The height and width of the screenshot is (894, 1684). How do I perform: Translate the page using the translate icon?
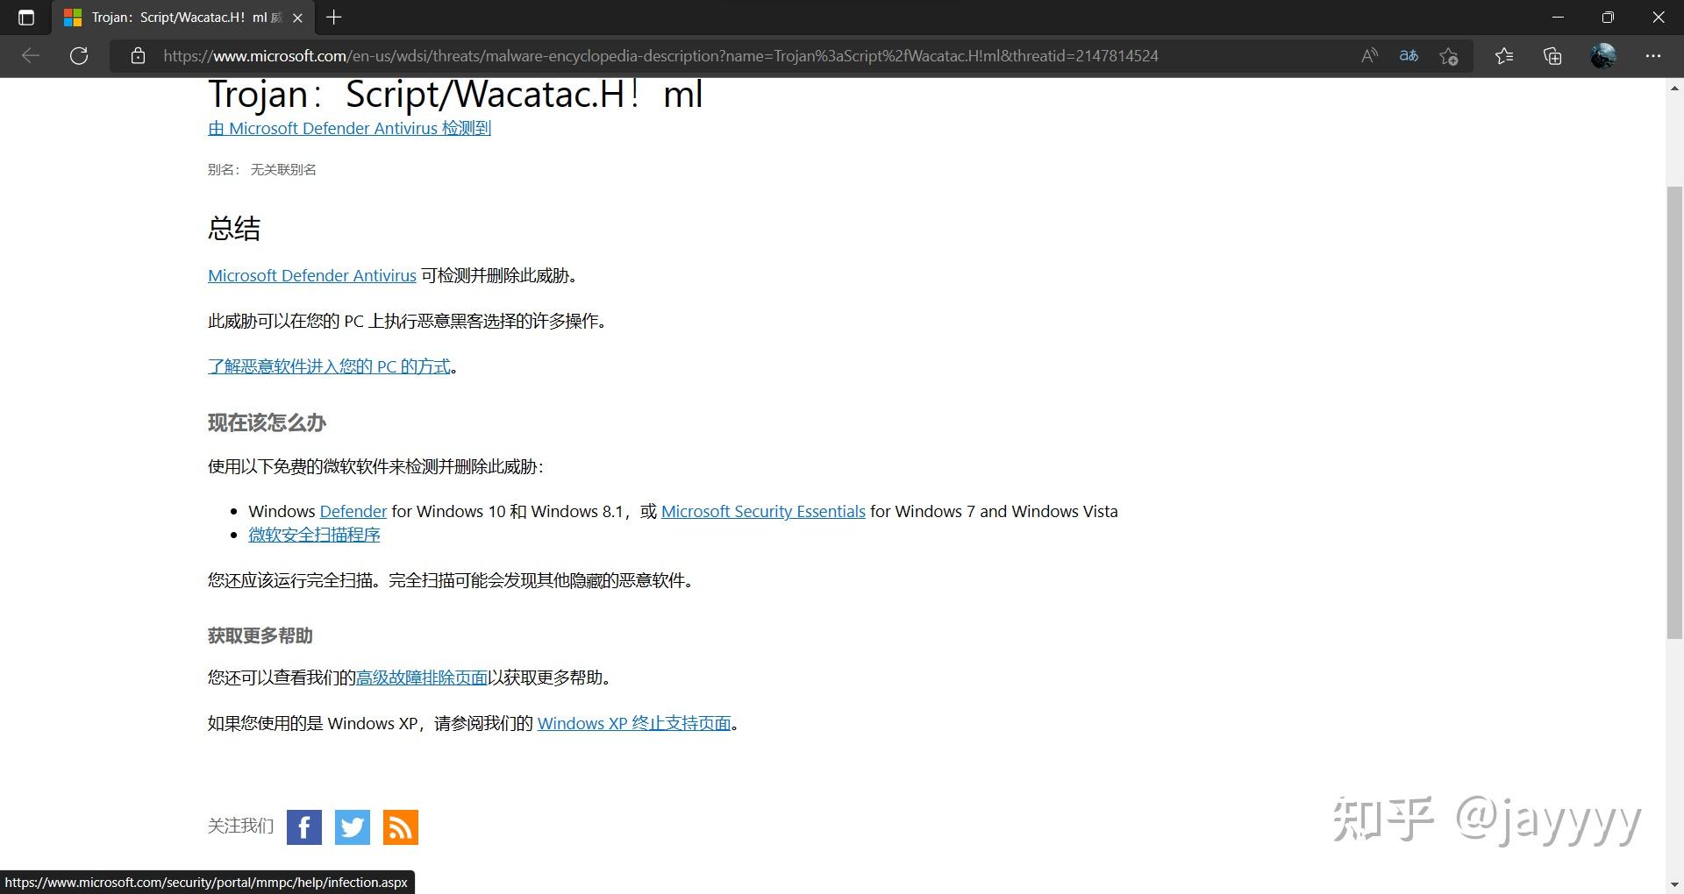click(1409, 55)
